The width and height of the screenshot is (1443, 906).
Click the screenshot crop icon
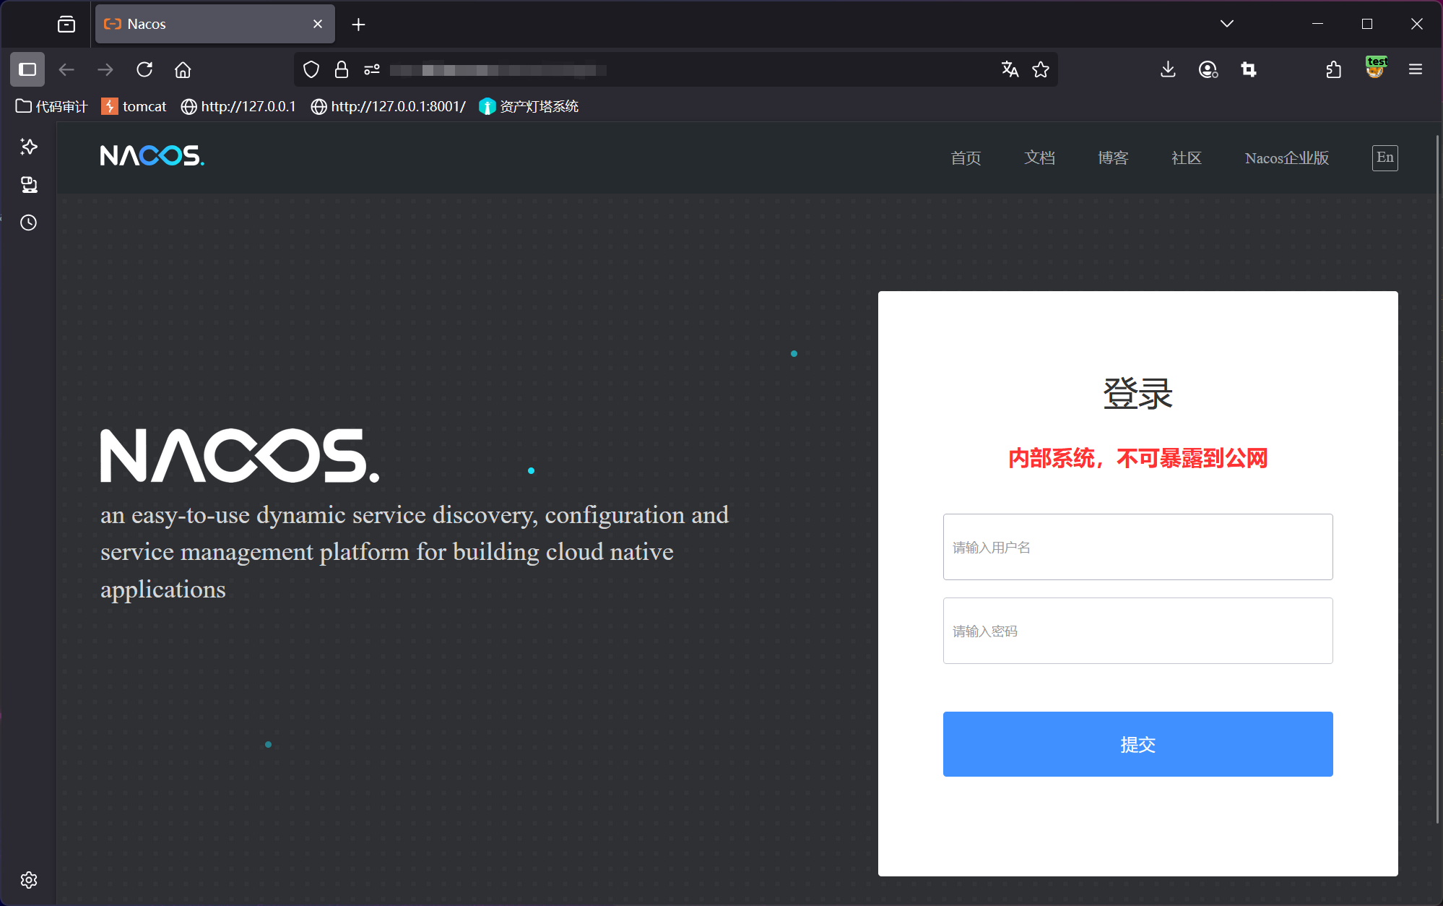pyautogui.click(x=1249, y=69)
